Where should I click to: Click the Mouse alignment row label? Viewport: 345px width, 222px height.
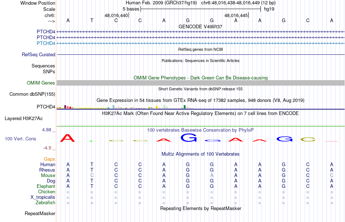point(48,176)
